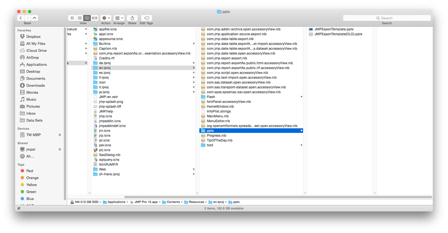
Task: Expand the icon folder arrow
Action: pyautogui.click(x=194, y=82)
